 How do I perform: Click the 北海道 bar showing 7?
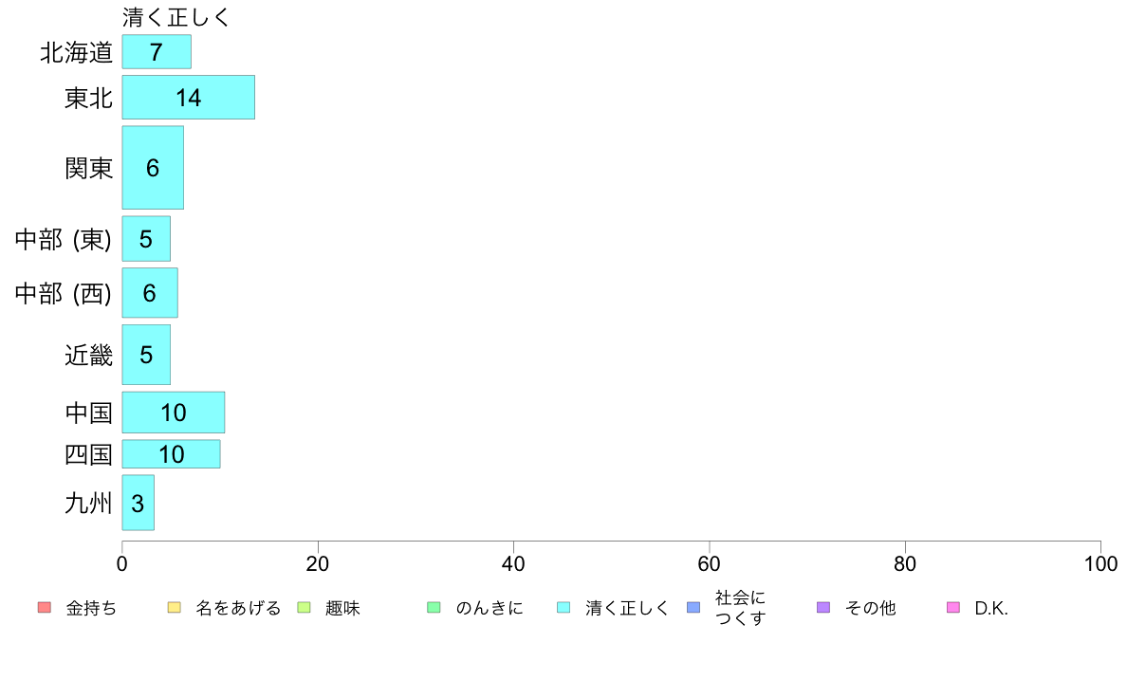click(157, 52)
